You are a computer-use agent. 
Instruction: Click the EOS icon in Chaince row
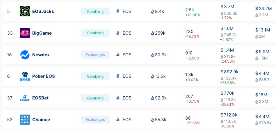pyautogui.click(x=118, y=120)
